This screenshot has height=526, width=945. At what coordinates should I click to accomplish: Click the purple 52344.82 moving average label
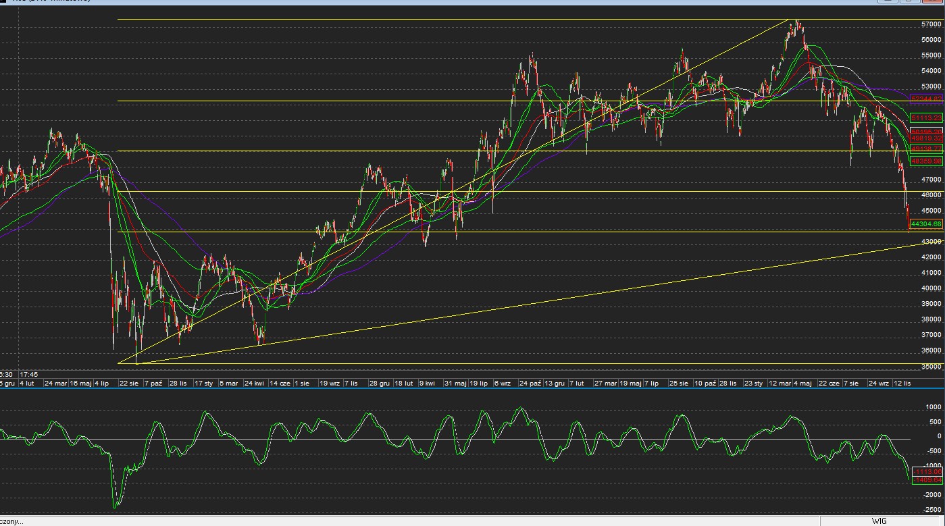point(926,99)
